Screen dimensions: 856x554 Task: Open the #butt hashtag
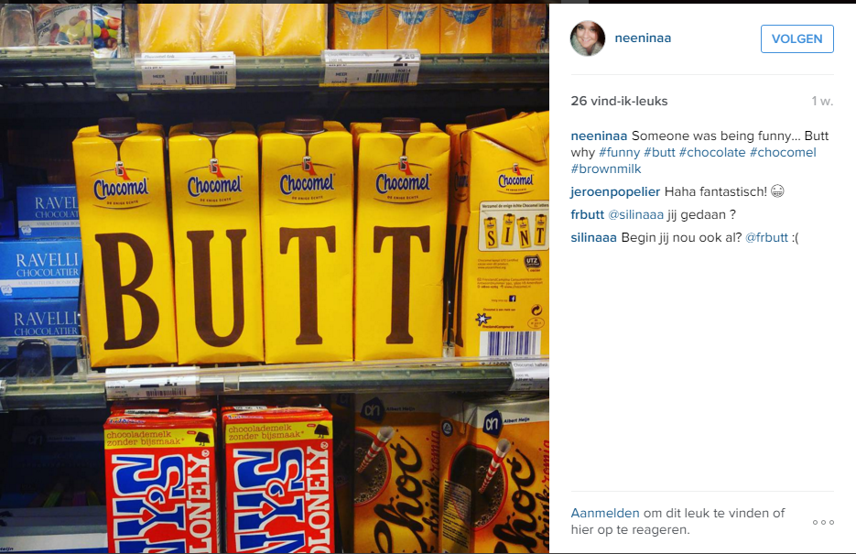point(659,152)
